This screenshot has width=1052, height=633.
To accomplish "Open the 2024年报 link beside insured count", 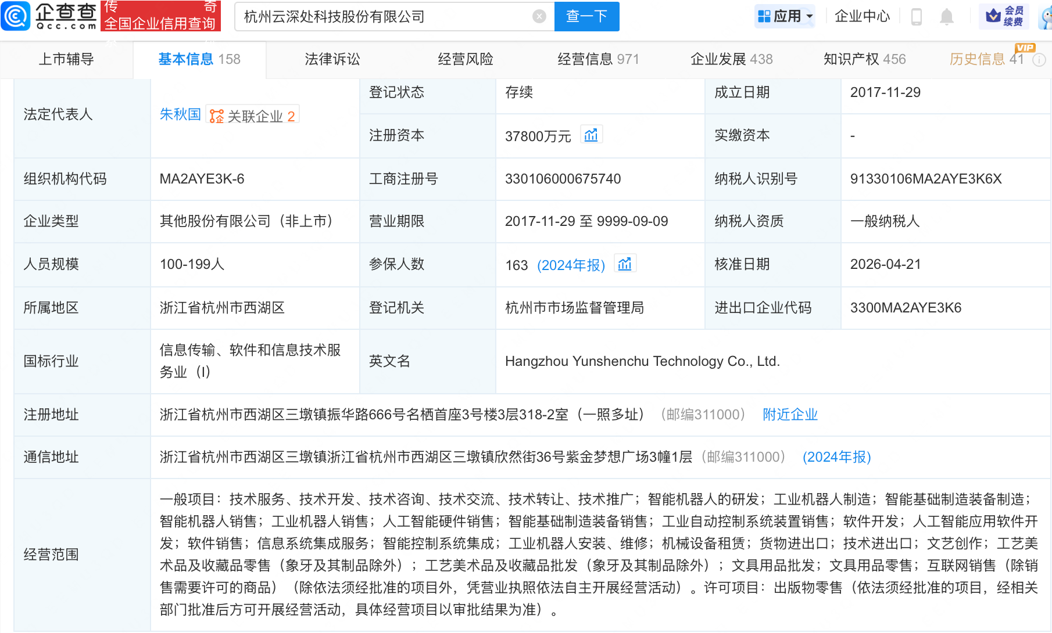I will 571,265.
